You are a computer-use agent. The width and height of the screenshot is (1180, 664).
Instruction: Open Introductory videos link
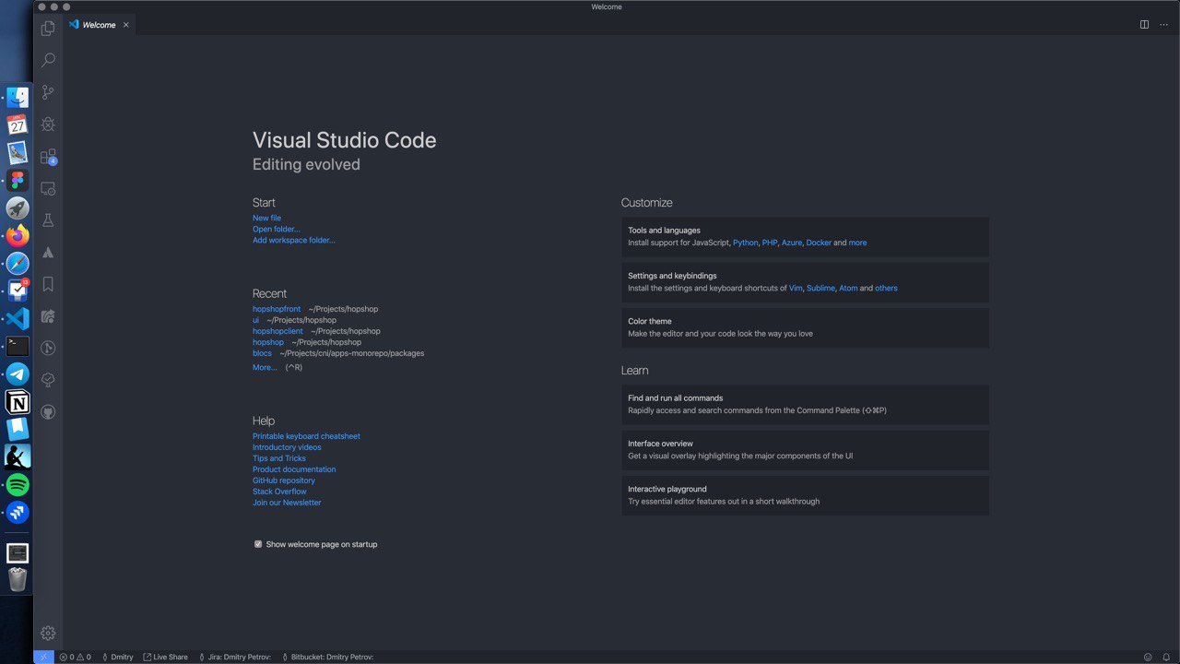(287, 447)
